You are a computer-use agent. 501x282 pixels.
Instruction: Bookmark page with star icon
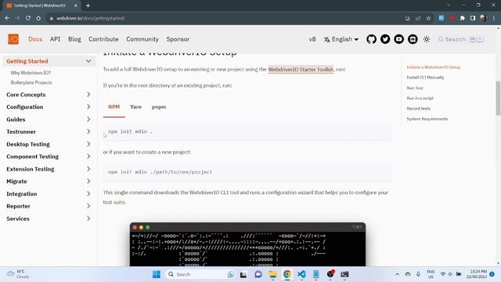pos(428,18)
